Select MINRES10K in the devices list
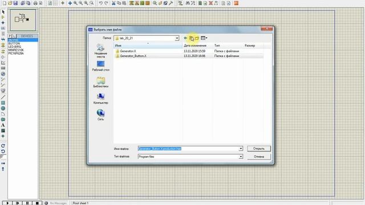The image size is (365, 205). 16,50
